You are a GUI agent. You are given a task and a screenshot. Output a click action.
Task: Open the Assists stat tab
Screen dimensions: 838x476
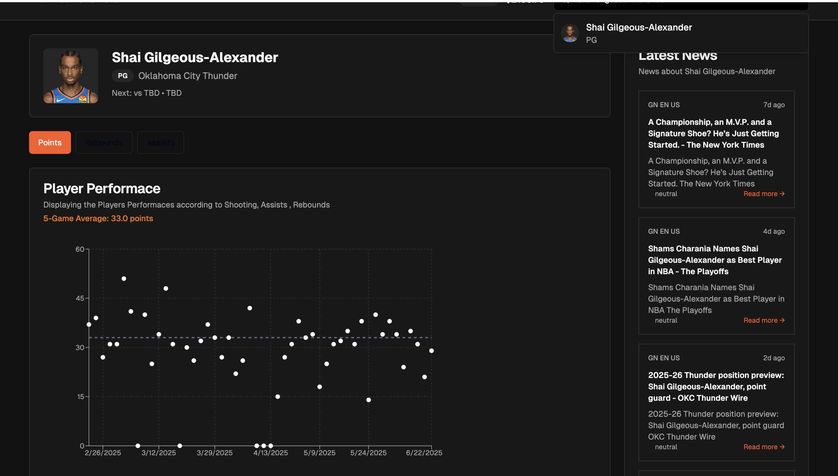[x=160, y=143]
